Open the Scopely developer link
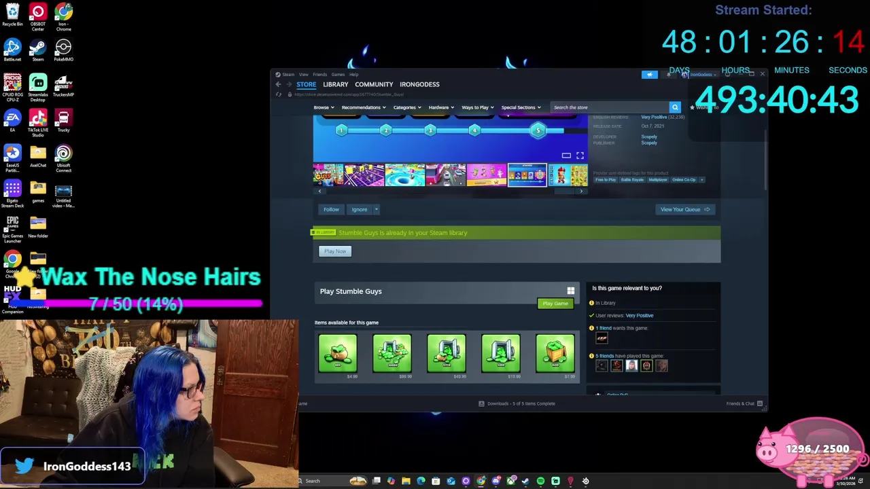The width and height of the screenshot is (870, 489). 649,137
